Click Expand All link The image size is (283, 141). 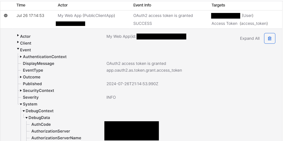tap(250, 38)
